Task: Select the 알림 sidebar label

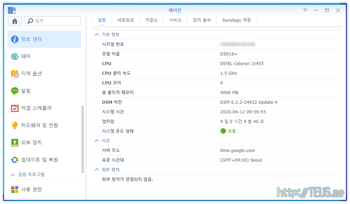Action: pyautogui.click(x=26, y=91)
